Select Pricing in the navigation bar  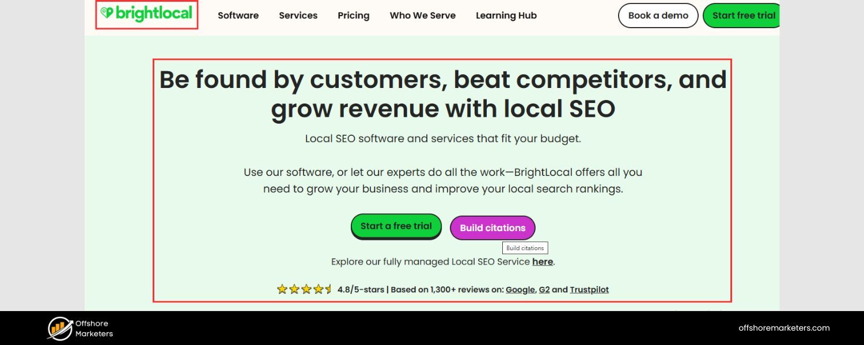pyautogui.click(x=353, y=16)
